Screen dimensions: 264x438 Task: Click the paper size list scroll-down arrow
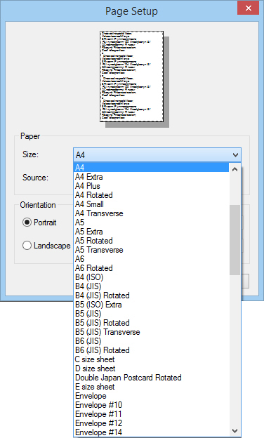[235, 430]
